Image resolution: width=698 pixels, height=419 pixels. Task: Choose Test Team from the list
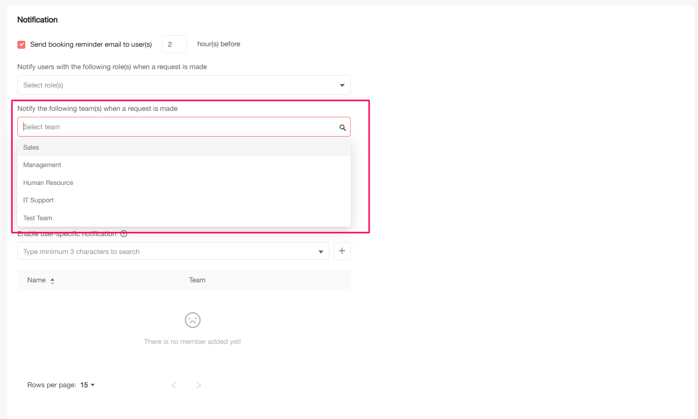tap(38, 218)
